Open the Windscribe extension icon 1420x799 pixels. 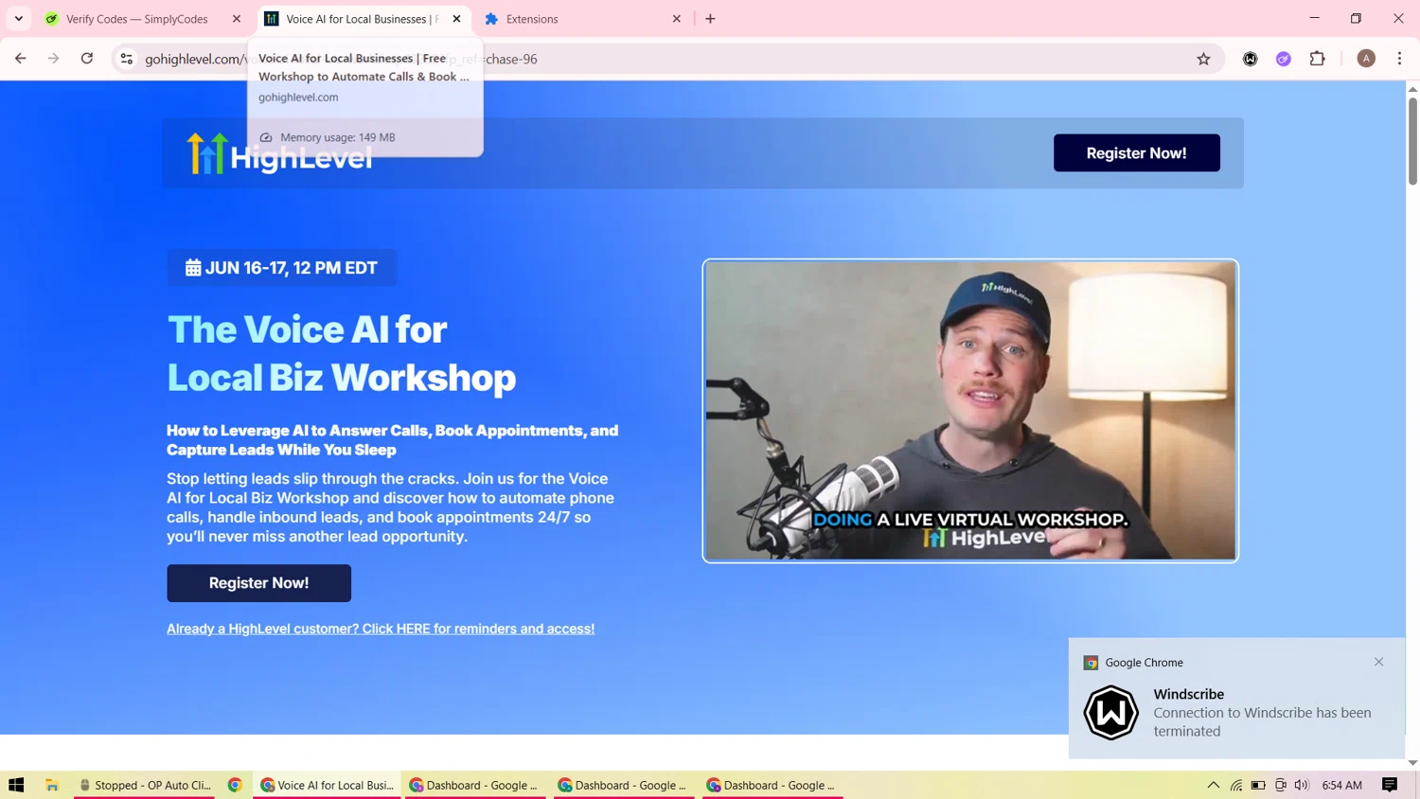point(1250,59)
